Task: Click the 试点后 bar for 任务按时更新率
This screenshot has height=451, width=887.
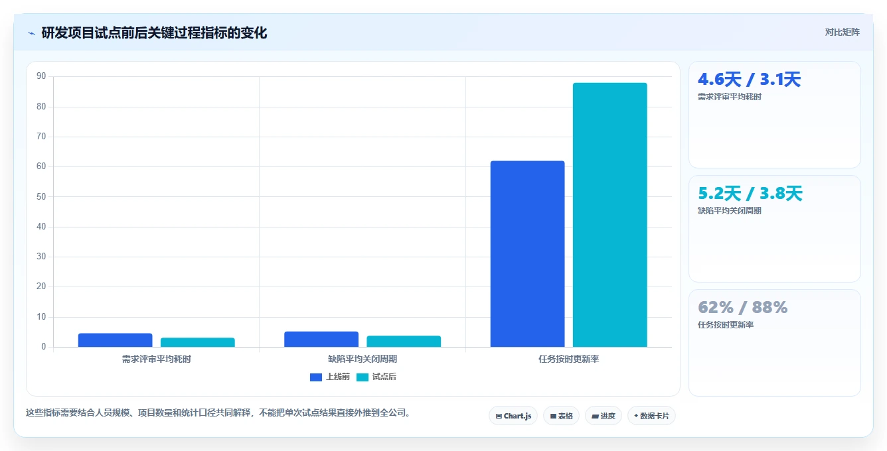Action: tap(609, 215)
